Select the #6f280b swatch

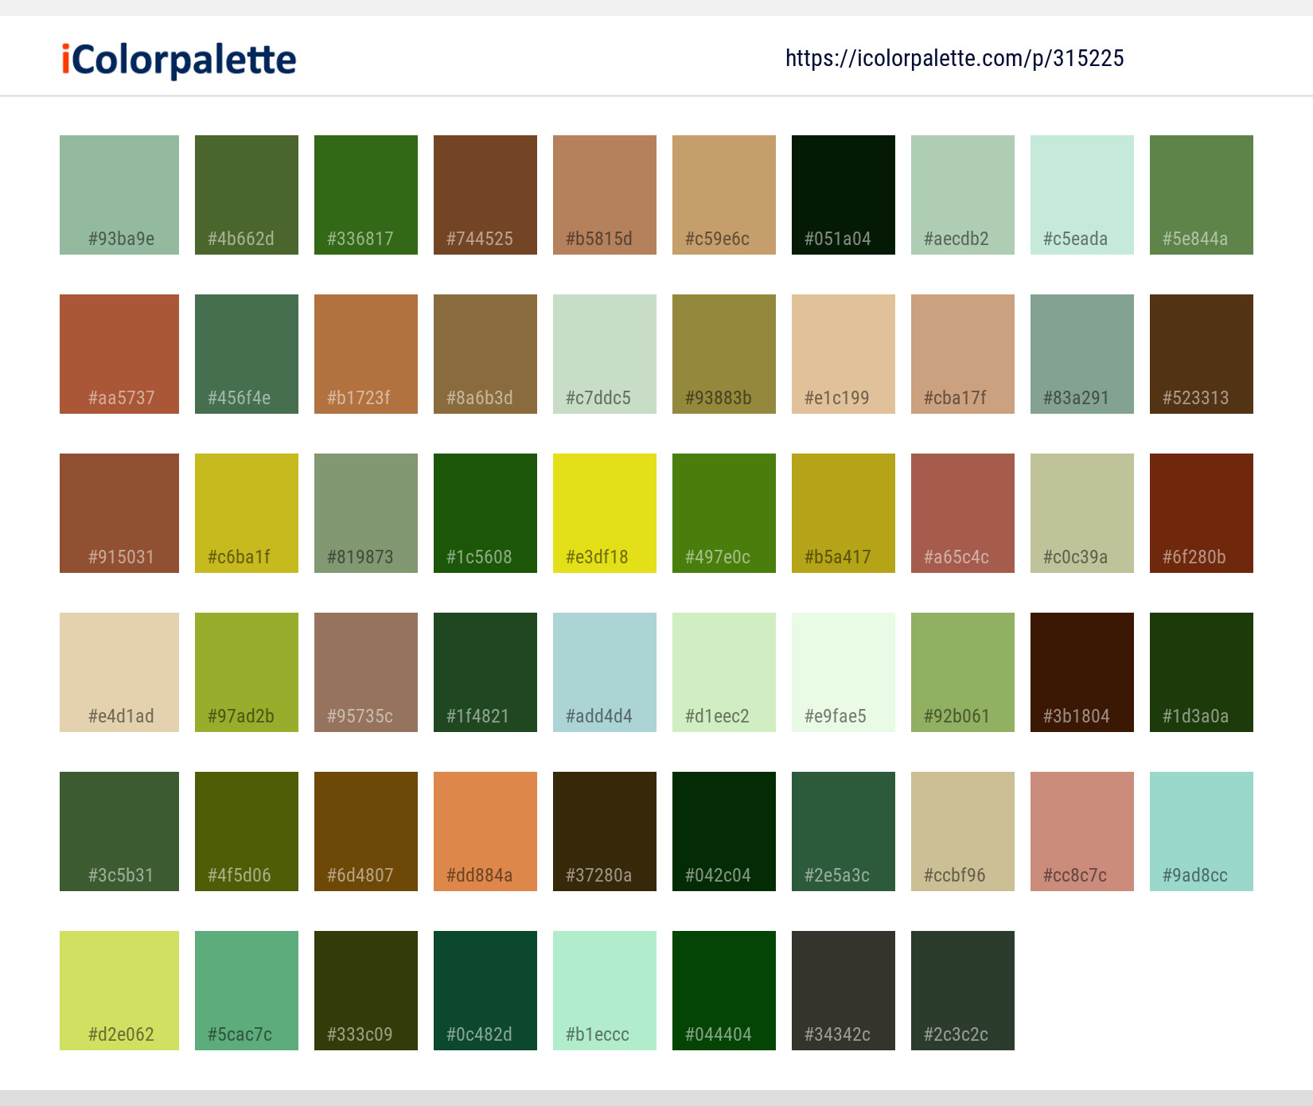pyautogui.click(x=1202, y=513)
